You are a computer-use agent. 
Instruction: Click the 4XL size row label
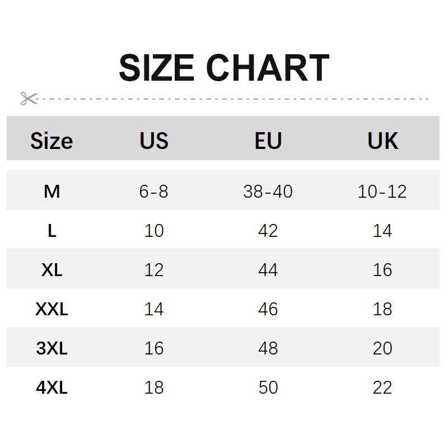pyautogui.click(x=52, y=388)
